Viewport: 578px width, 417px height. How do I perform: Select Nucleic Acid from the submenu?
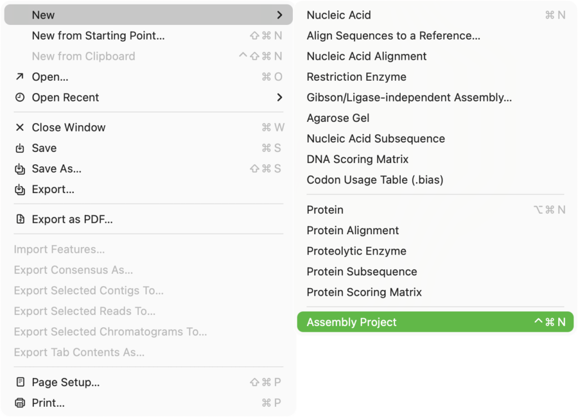(x=339, y=15)
